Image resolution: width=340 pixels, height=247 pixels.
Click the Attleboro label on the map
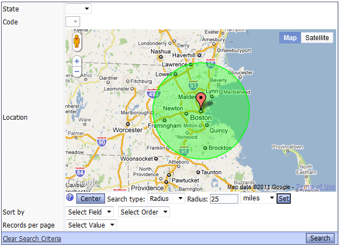coord(179,162)
